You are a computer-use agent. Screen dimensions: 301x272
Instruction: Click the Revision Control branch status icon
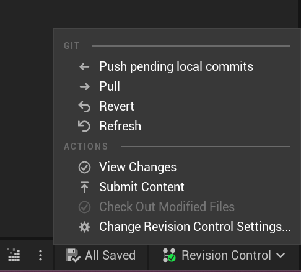169,255
